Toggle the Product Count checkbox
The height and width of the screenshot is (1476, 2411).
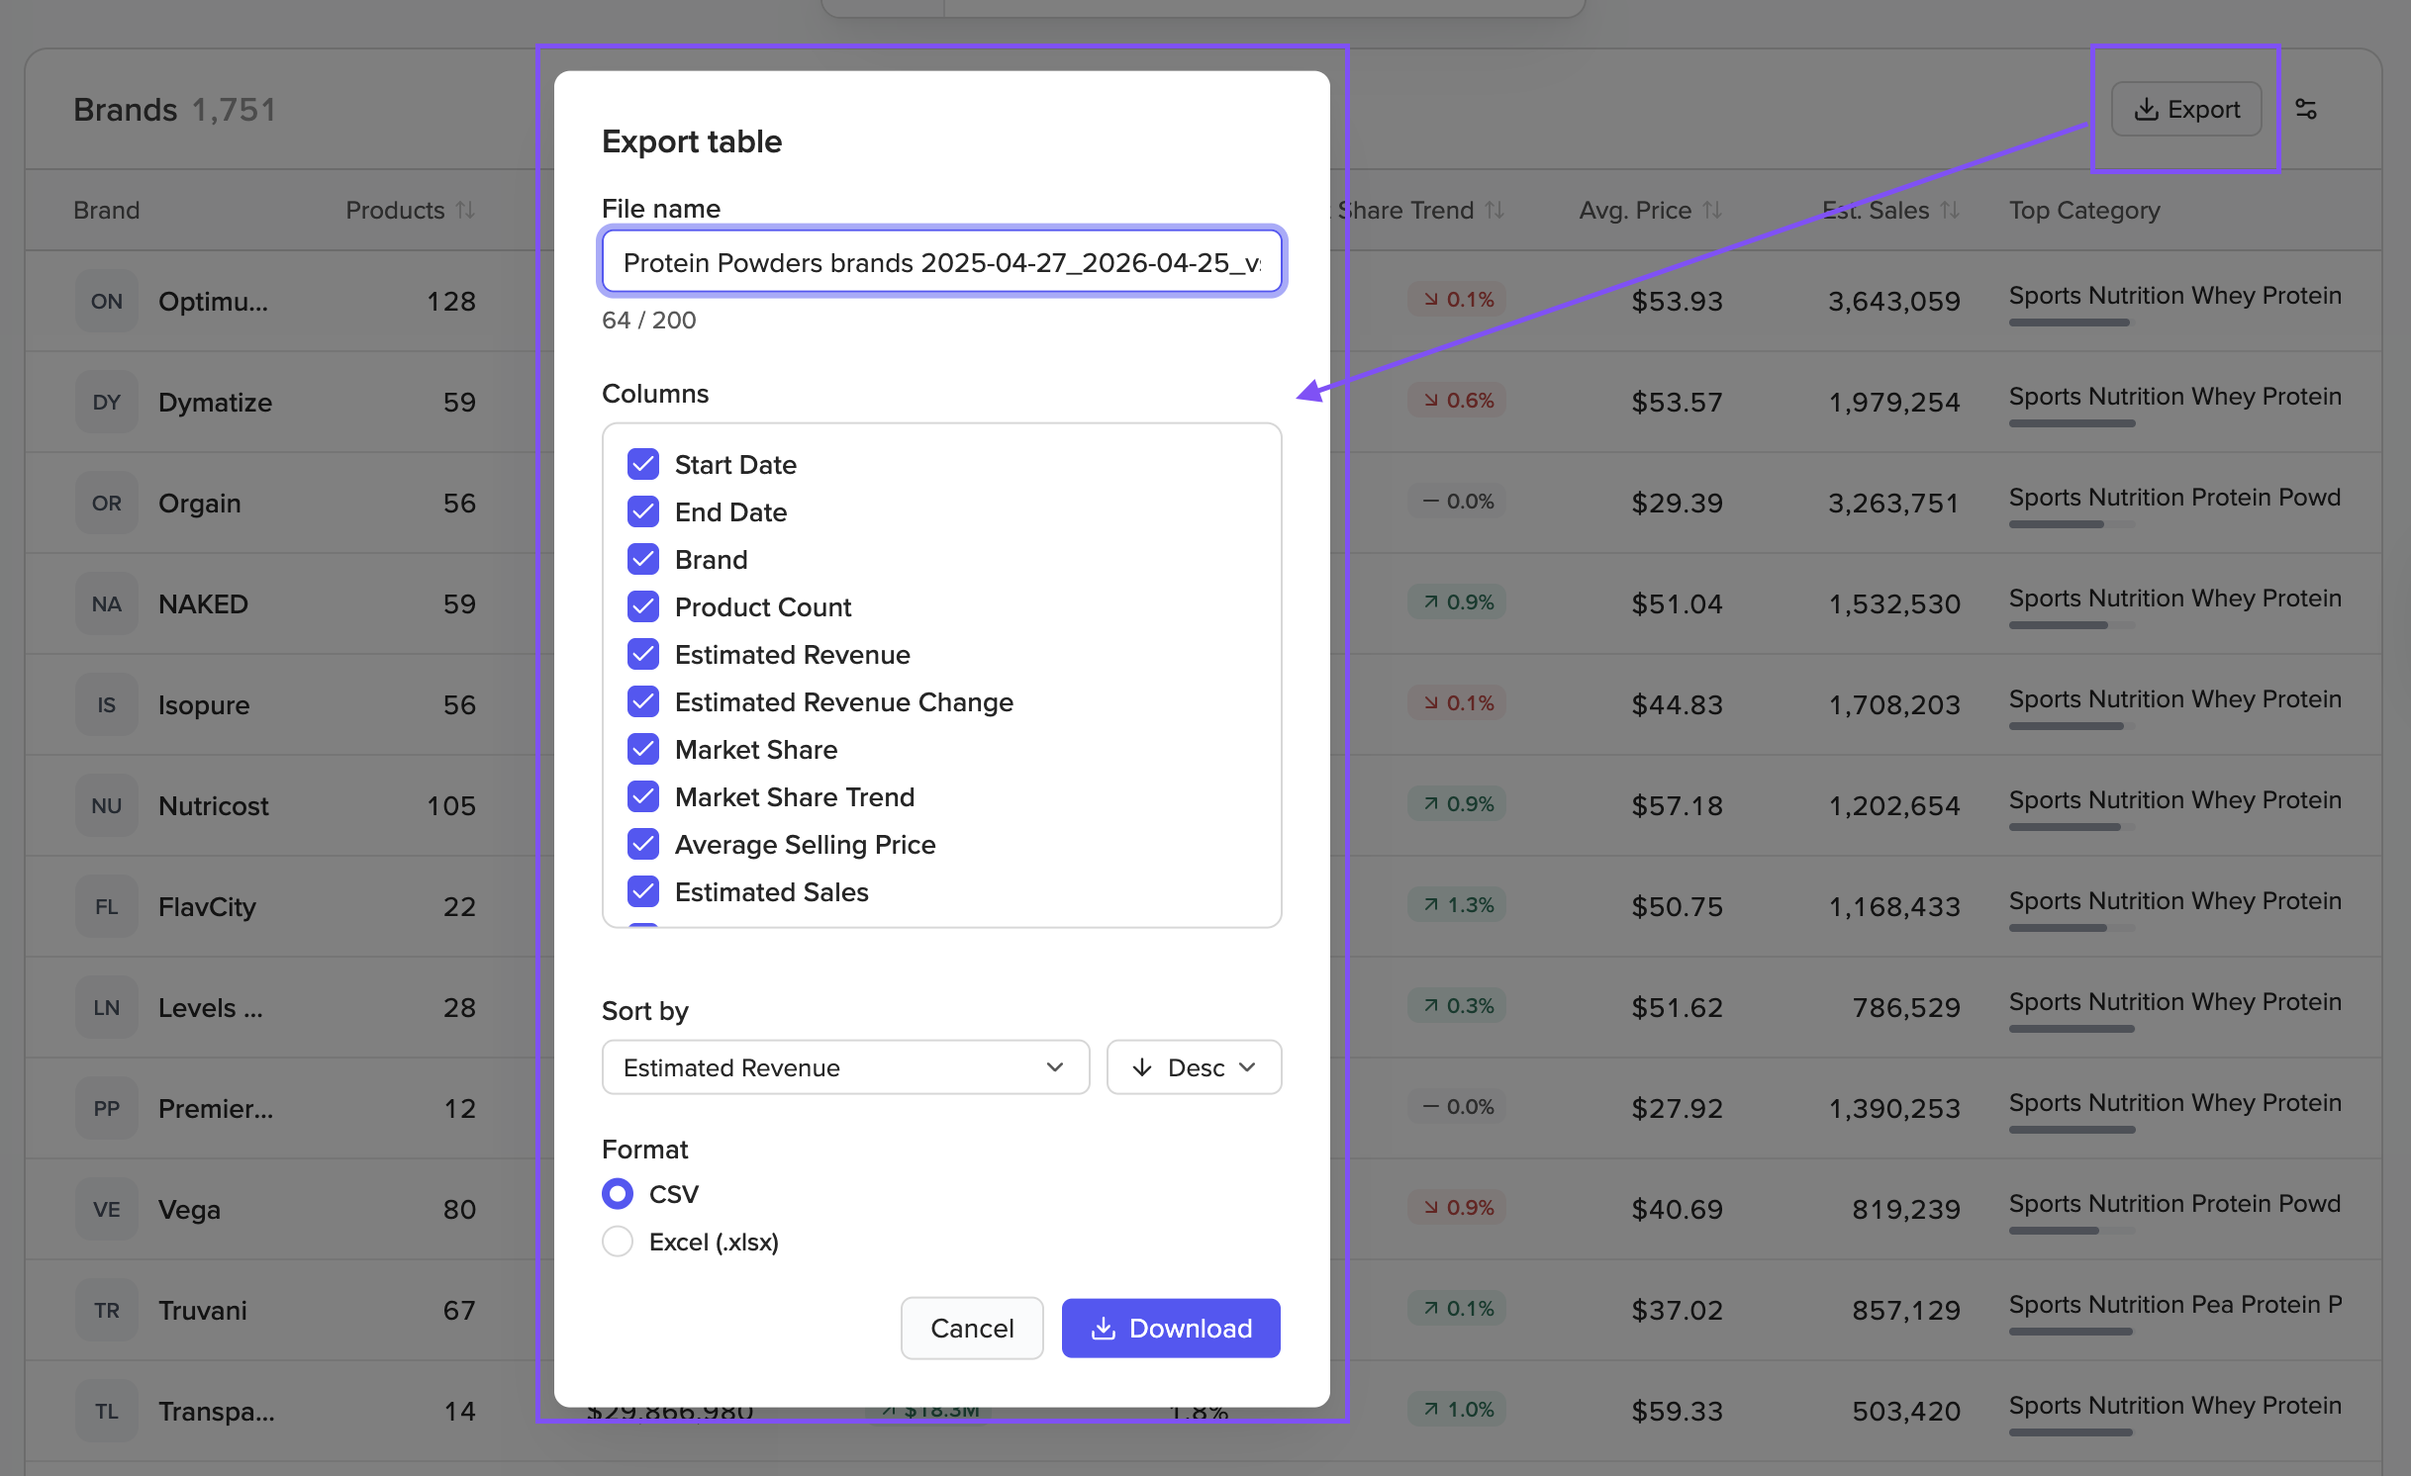tap(643, 606)
